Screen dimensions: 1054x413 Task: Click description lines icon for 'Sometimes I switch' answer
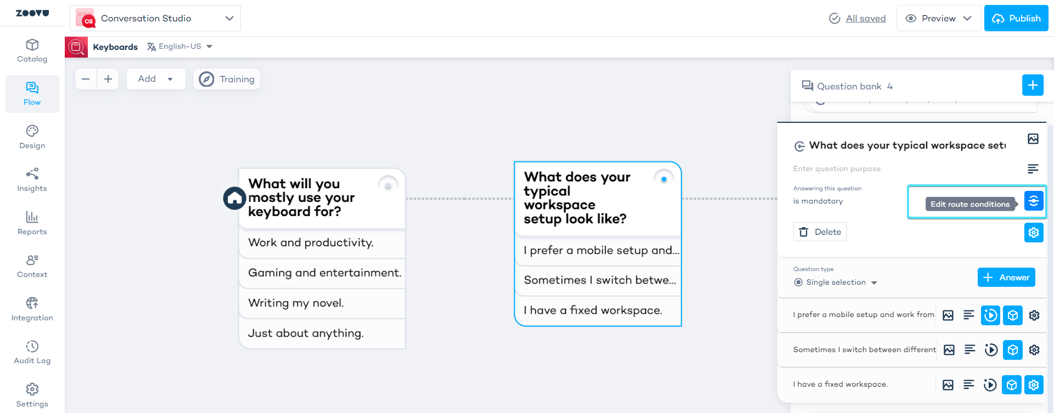pos(969,350)
